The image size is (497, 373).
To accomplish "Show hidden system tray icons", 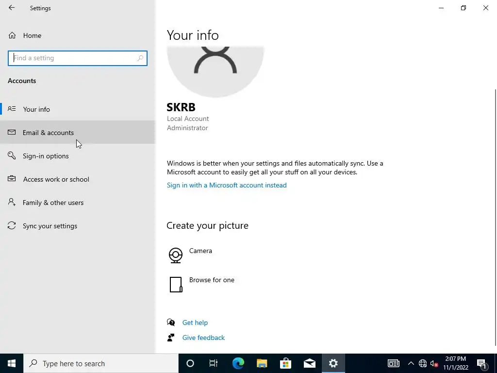I will [x=411, y=363].
